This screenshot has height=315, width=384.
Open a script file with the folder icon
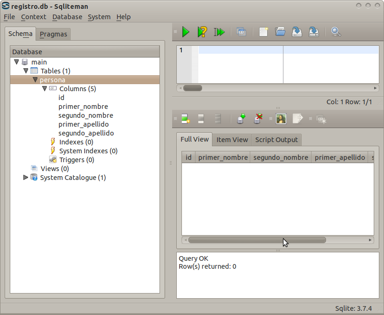pos(280,32)
